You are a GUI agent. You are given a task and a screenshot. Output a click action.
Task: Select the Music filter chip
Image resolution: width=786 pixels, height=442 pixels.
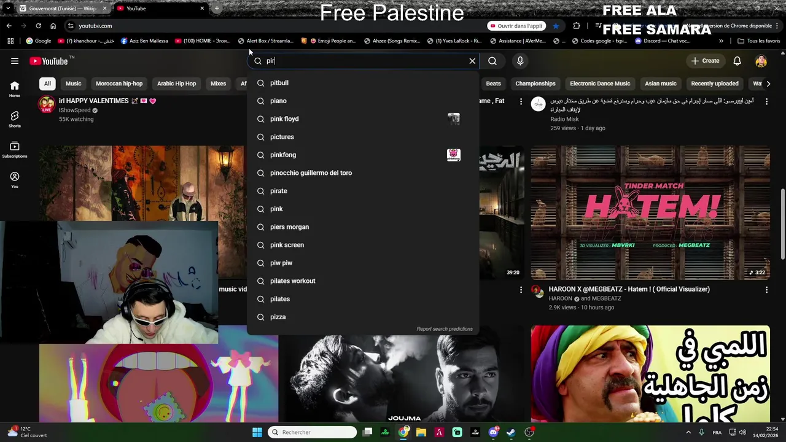point(73,83)
